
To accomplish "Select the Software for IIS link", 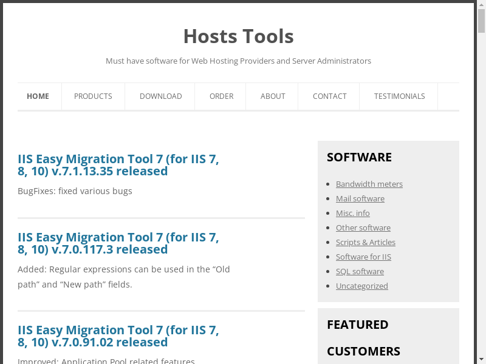I will pyautogui.click(x=363, y=257).
